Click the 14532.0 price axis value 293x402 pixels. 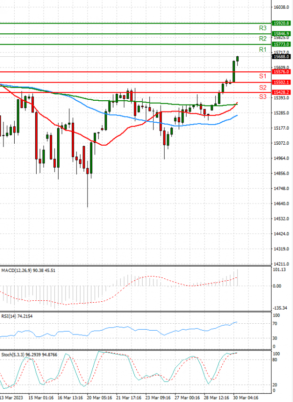click(x=281, y=219)
